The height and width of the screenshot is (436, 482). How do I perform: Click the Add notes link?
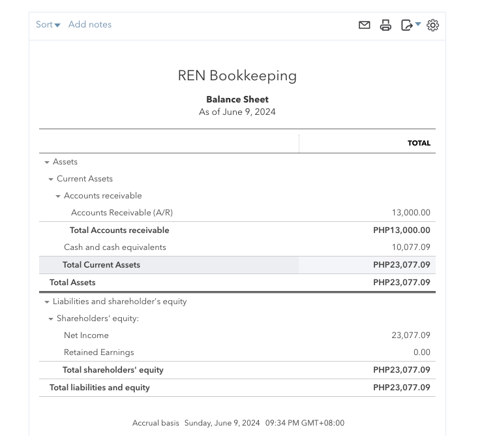click(x=90, y=25)
